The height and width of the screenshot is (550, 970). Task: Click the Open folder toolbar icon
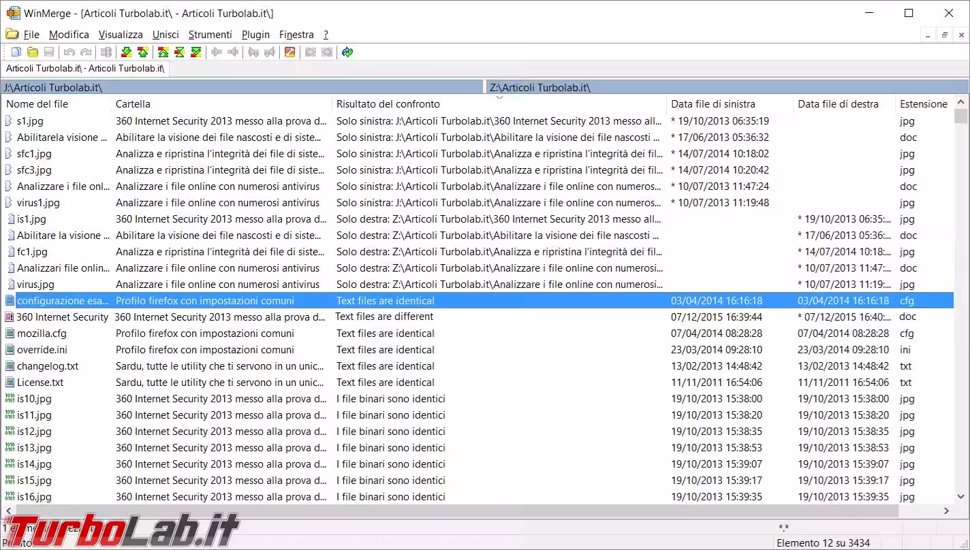click(33, 52)
